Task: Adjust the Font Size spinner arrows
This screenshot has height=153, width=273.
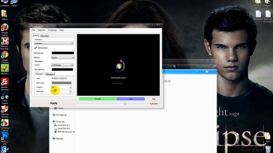Action: coord(70,91)
